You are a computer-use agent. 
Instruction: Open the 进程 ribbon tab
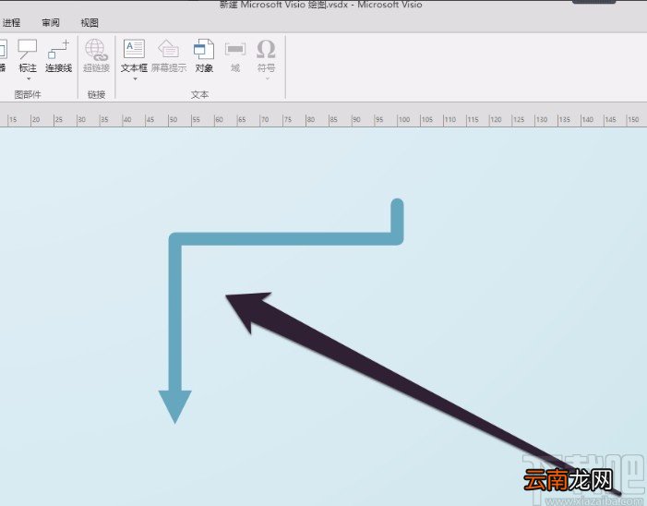11,23
